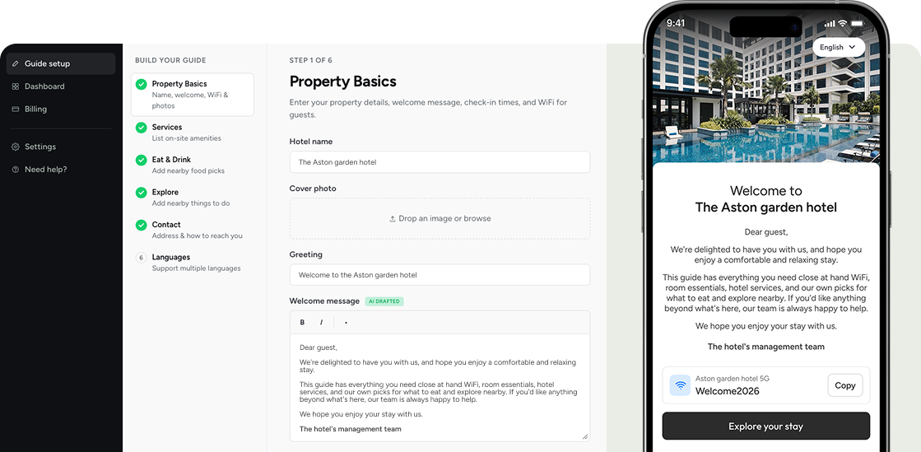
Task: Click the step 6 number badge for Languages
Action: point(141,258)
